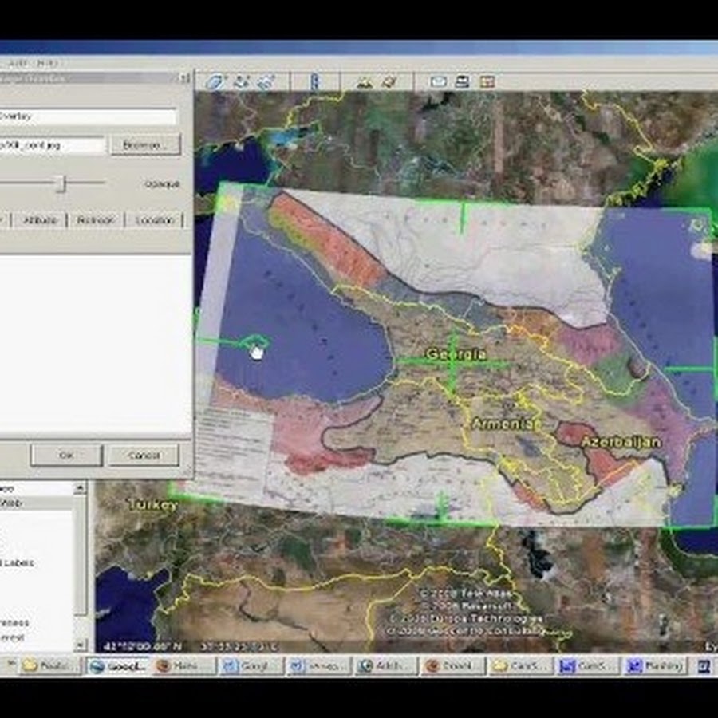
Task: Click the overlay Name input field
Action: pos(87,116)
